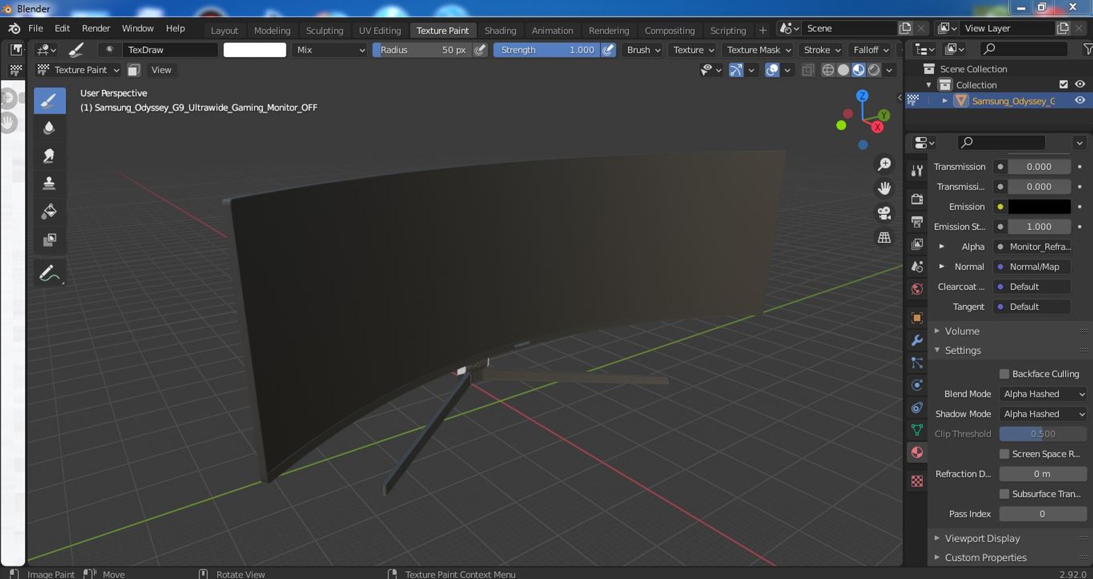This screenshot has height=579, width=1093.
Task: Enable Backface Culling checkbox
Action: pos(1004,374)
